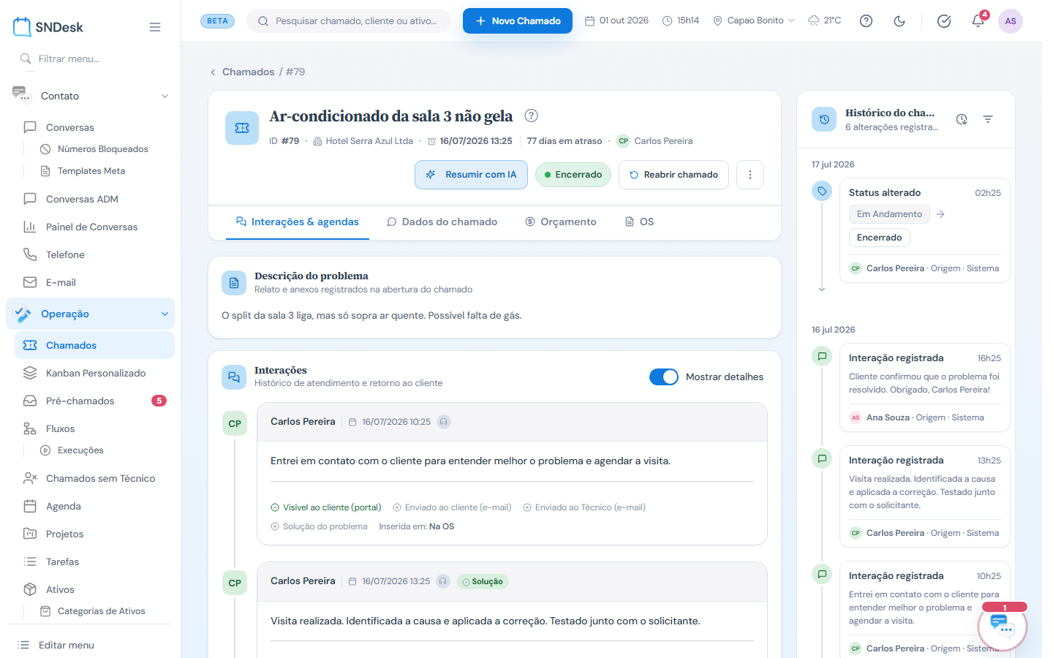Click the Filtrar menu input field
Viewport: 1053px width, 658px height.
[x=91, y=58]
